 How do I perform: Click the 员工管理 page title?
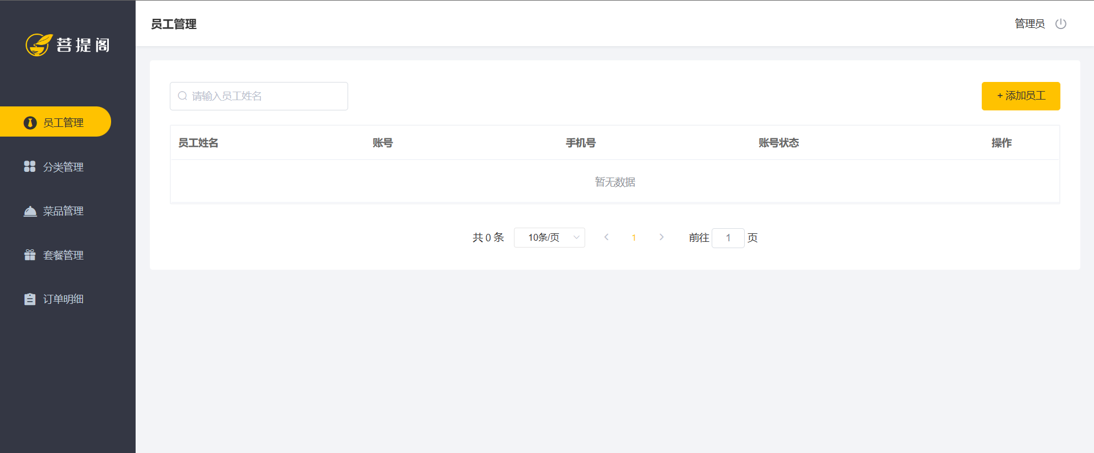click(x=174, y=24)
